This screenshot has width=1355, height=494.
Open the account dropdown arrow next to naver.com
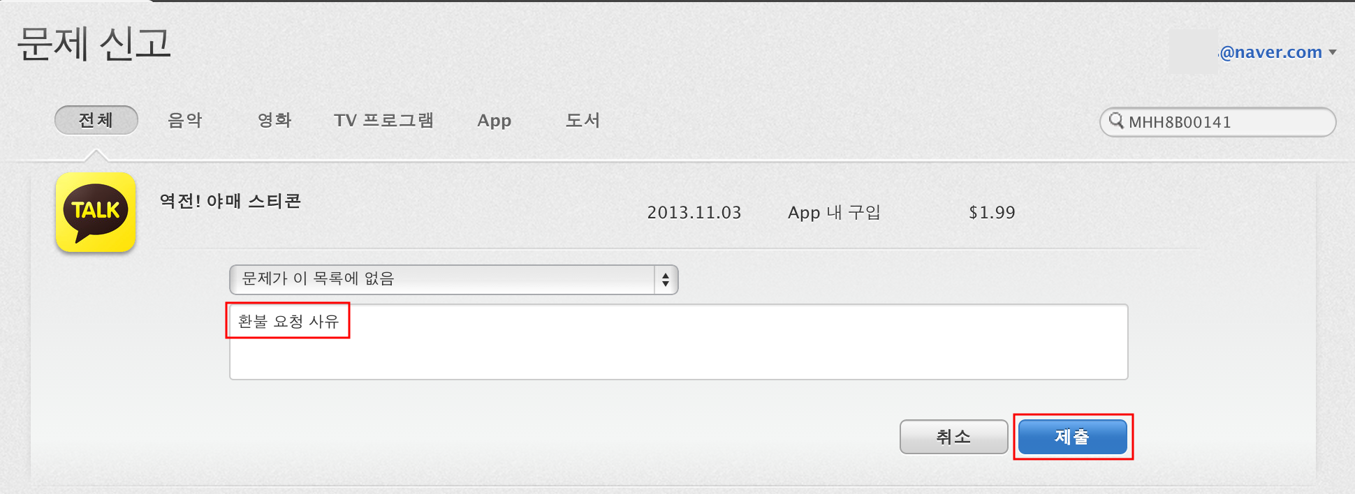[1333, 52]
